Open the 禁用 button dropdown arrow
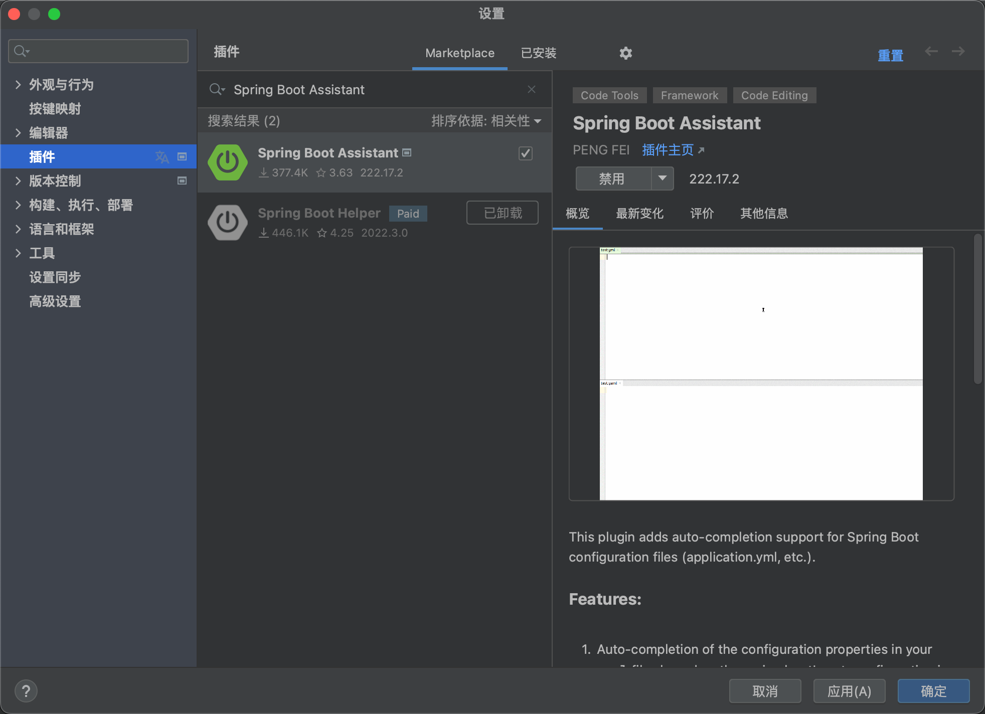This screenshot has width=985, height=714. (x=663, y=178)
